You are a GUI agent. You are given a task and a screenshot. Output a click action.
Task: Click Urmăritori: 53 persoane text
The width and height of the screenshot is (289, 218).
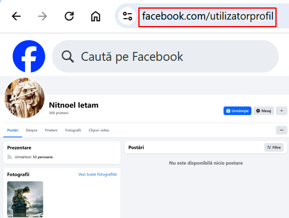(34, 157)
